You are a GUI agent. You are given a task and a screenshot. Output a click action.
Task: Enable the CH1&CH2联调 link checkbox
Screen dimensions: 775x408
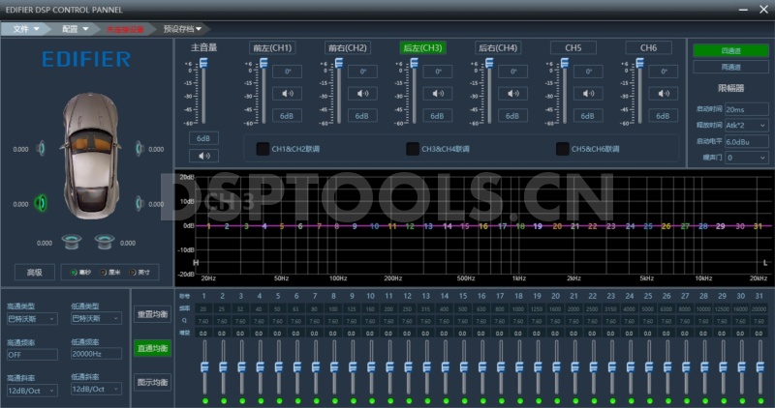pyautogui.click(x=263, y=149)
